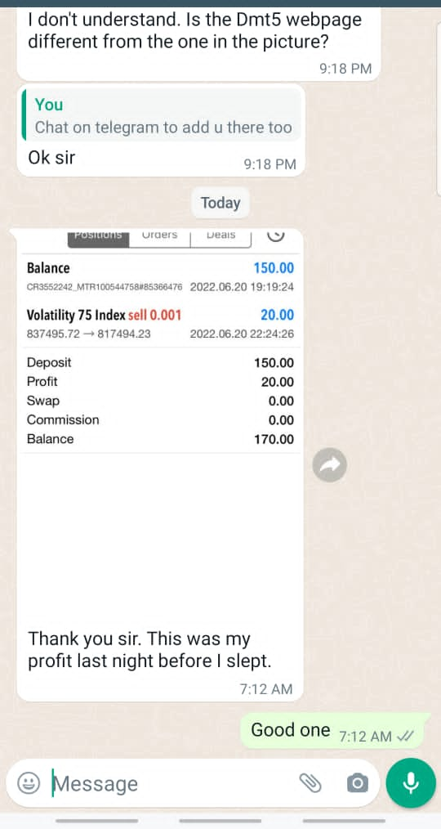This screenshot has width=441, height=829.
Task: Tap the Thank you sir caption text
Action: [x=149, y=650]
